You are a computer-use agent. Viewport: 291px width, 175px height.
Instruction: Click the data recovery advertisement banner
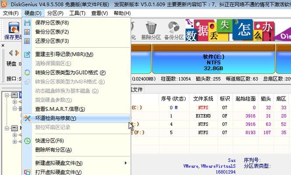[238, 30]
